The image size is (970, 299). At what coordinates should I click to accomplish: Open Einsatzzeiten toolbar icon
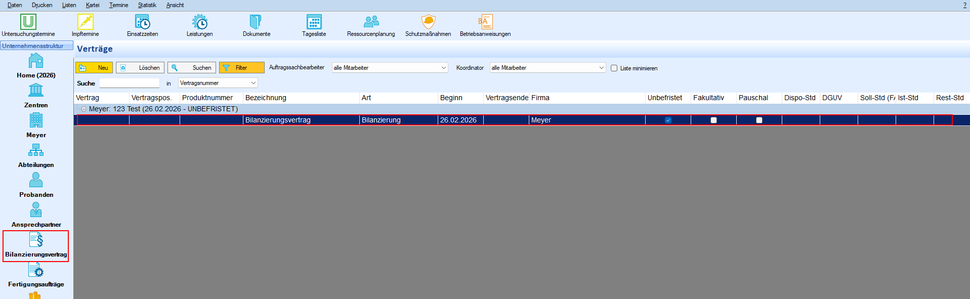point(143,22)
